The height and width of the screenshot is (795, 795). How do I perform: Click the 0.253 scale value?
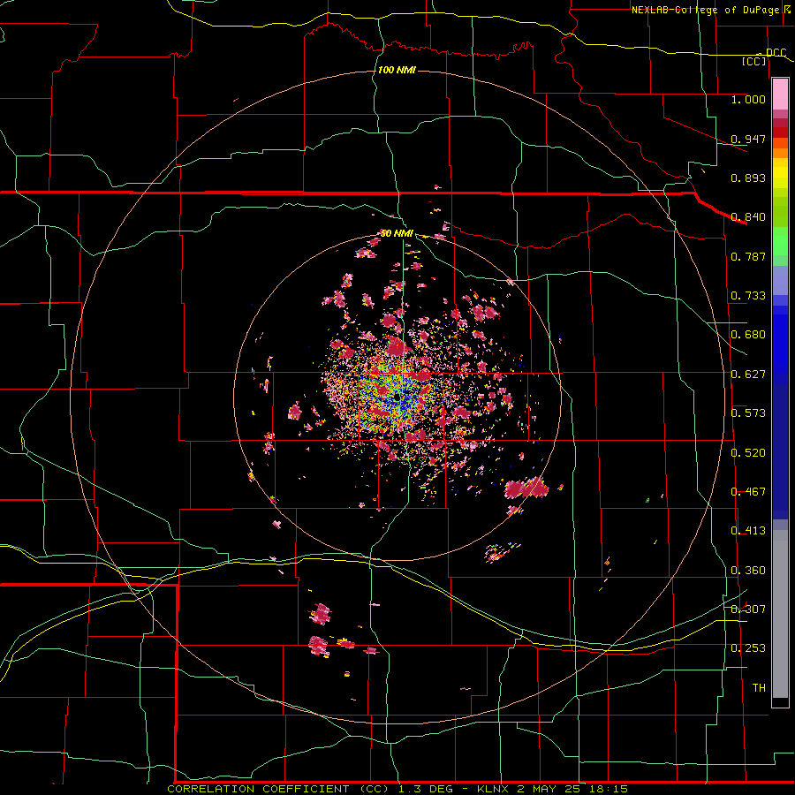pos(748,648)
